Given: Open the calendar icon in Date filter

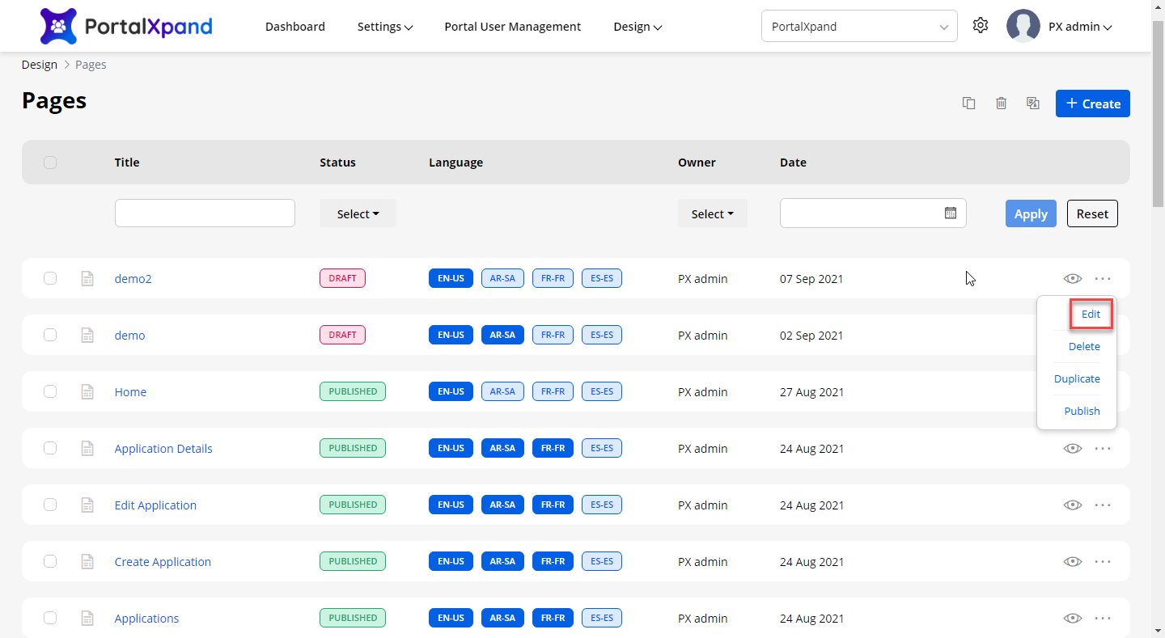Looking at the screenshot, I should 951,213.
